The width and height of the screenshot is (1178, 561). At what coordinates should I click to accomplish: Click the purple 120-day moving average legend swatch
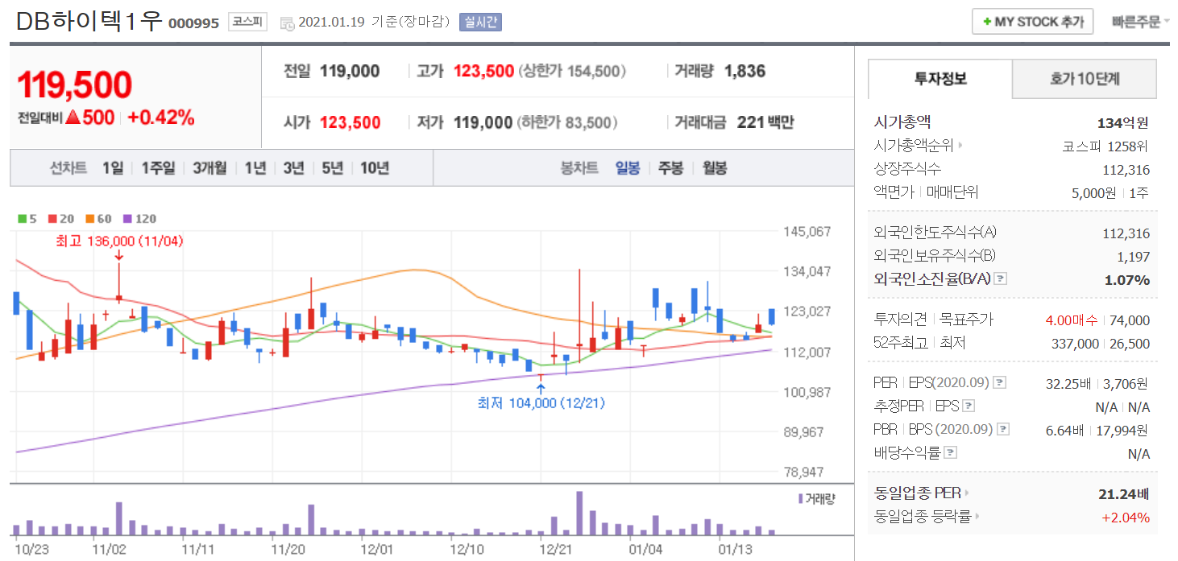pos(127,218)
